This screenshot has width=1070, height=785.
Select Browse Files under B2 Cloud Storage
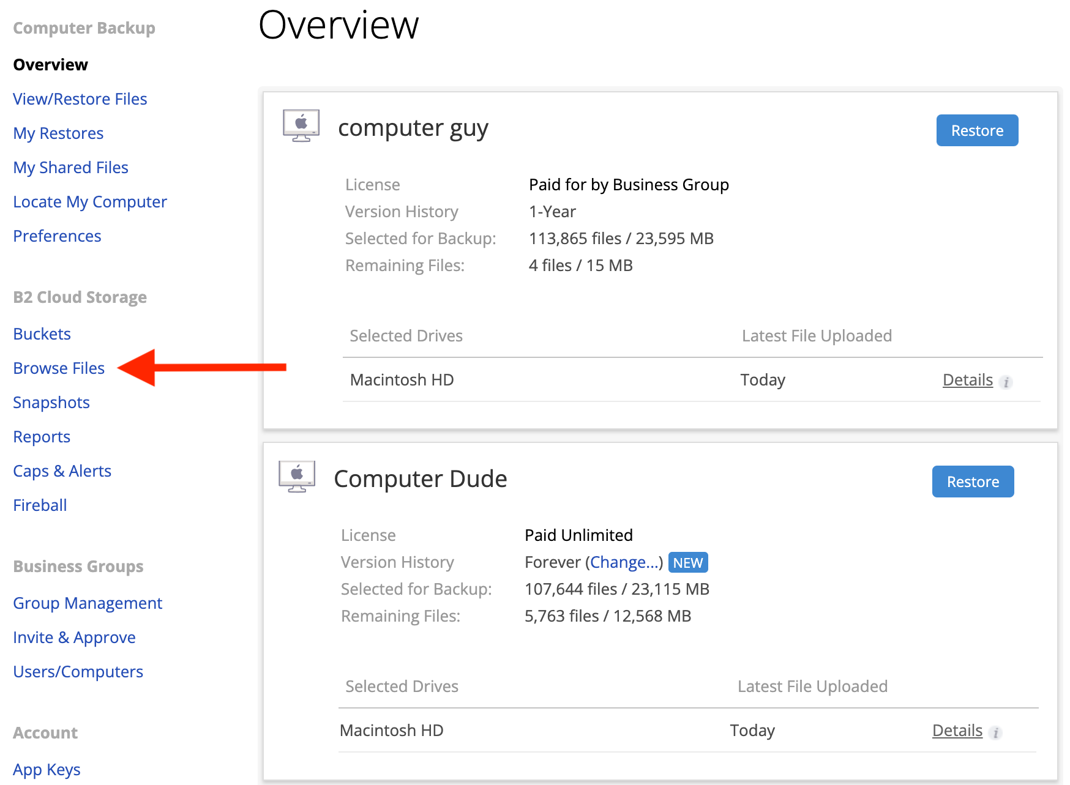point(59,368)
